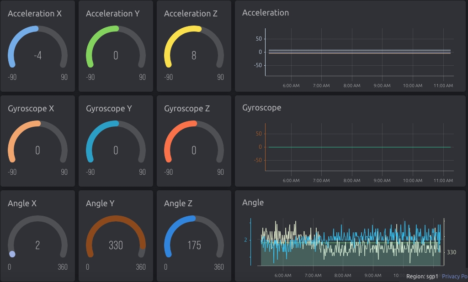The image size is (468, 282).
Task: Click 7:00 AM on the Gyroscope chart axis
Action: tap(321, 180)
